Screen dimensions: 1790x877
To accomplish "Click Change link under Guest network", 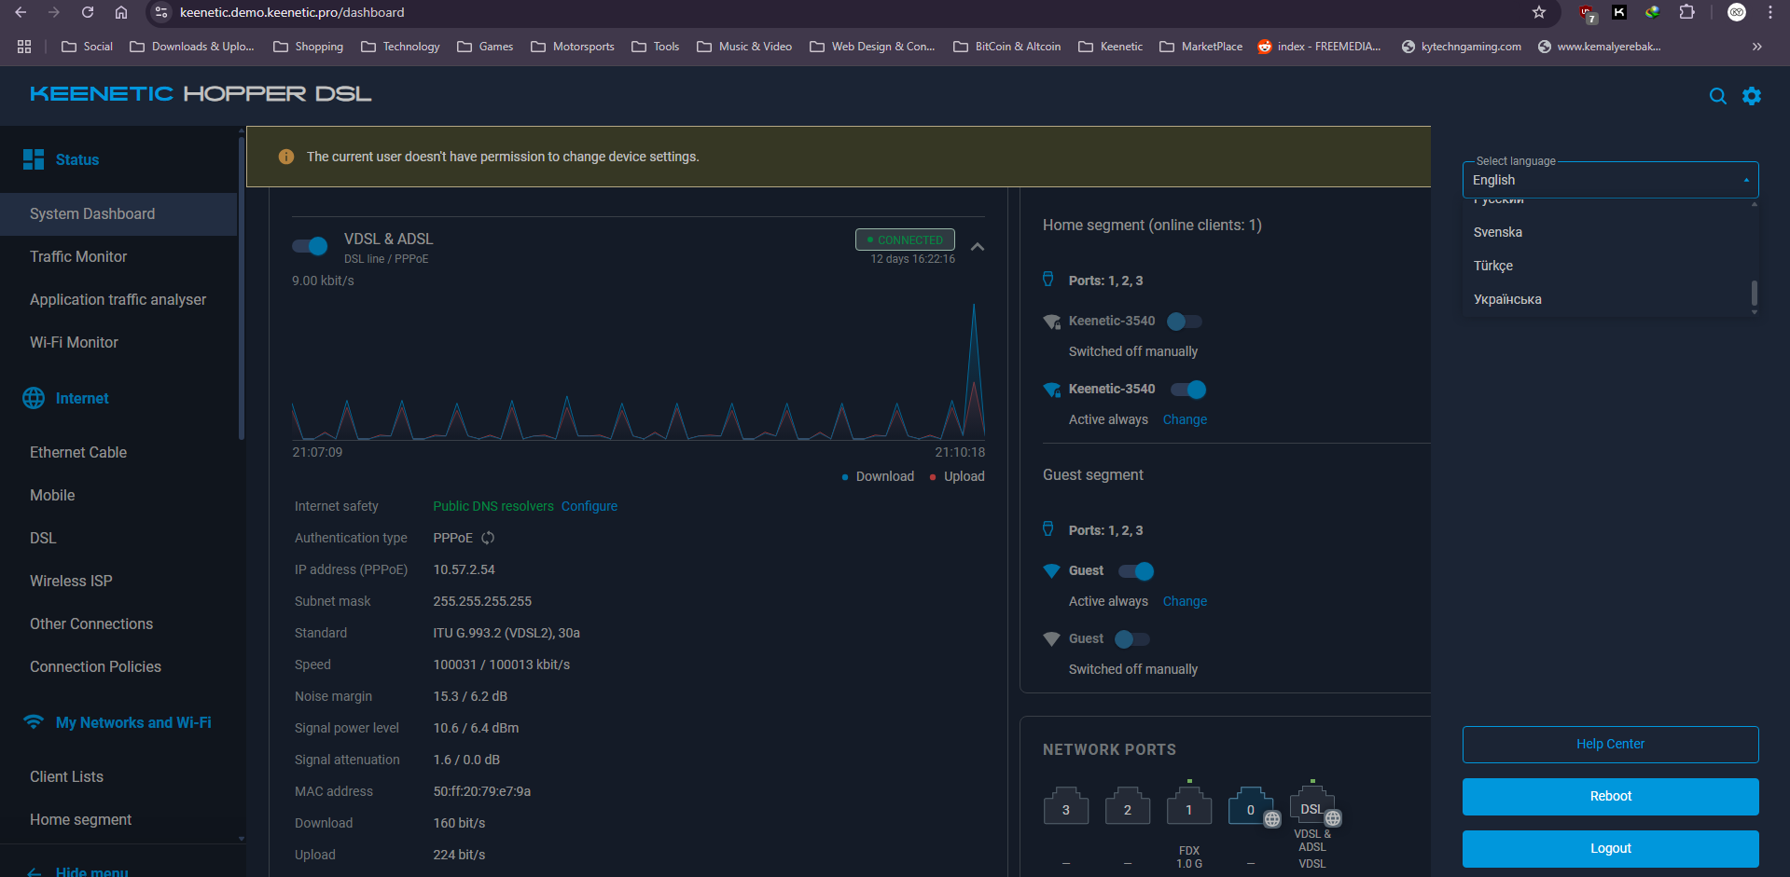I will point(1185,601).
